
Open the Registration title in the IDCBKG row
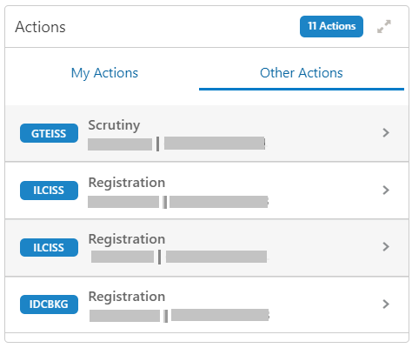[x=127, y=297]
